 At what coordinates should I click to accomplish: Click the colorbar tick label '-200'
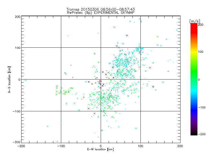click(202, 134)
